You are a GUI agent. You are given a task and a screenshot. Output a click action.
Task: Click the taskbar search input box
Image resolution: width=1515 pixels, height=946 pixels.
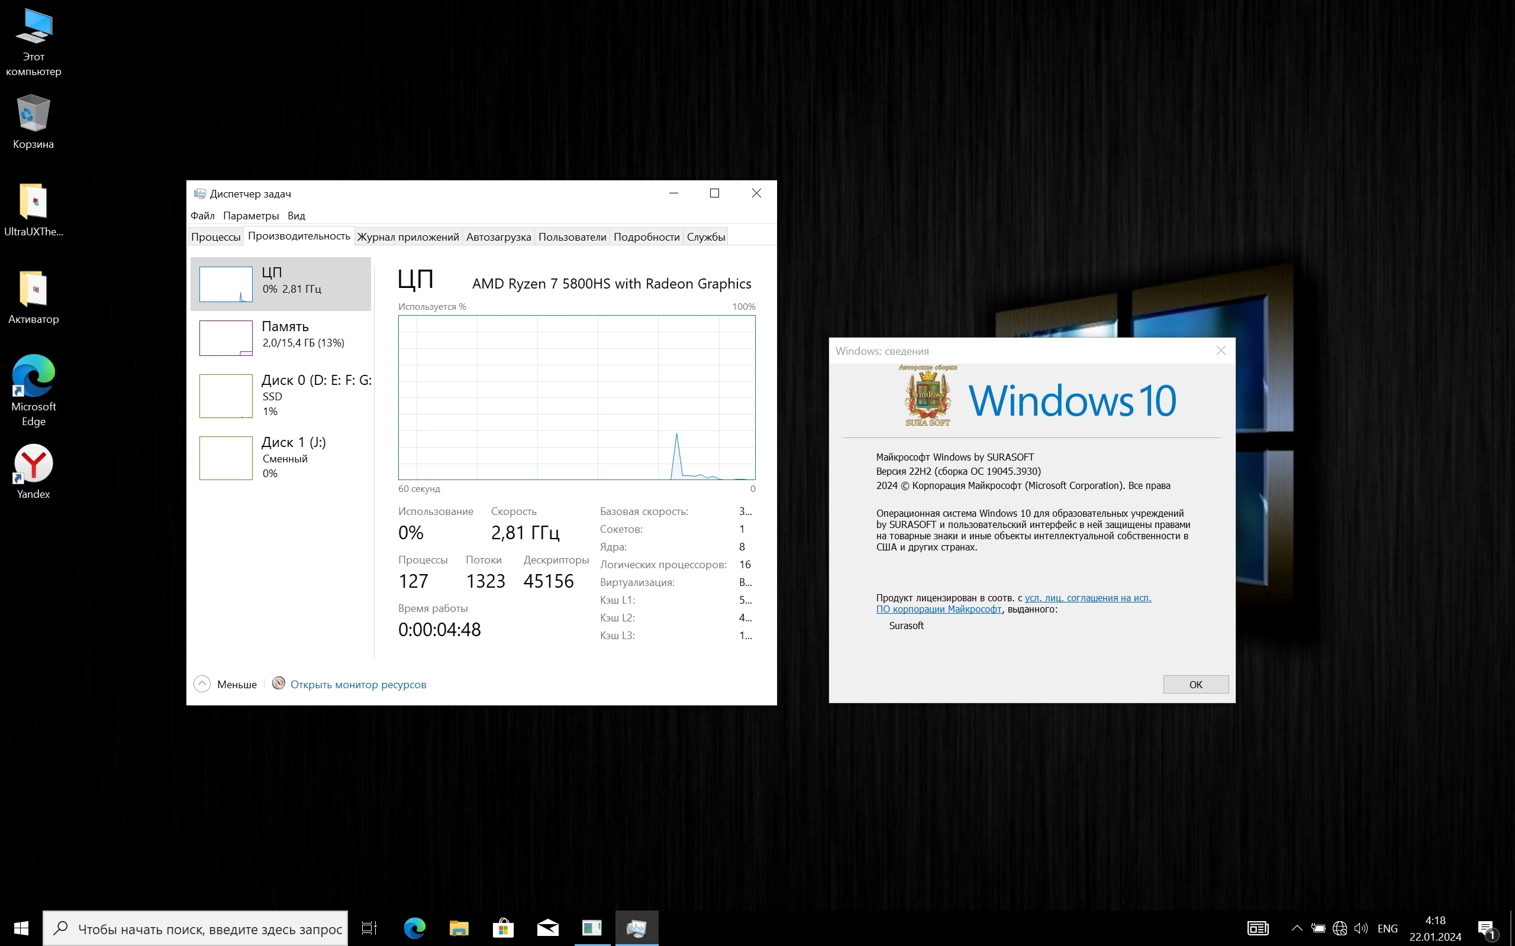coord(207,929)
